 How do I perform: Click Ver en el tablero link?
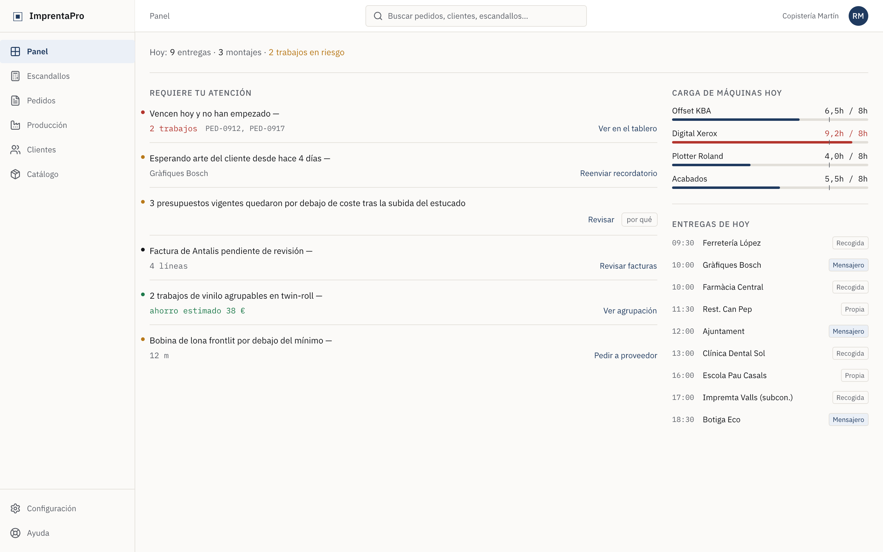tap(628, 128)
